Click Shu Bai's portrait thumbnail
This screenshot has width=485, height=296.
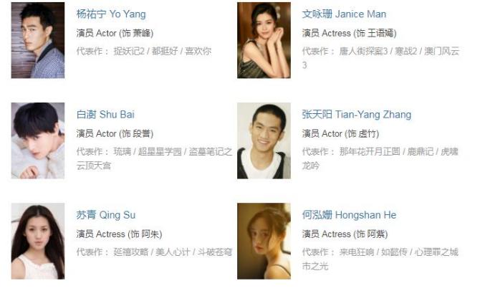pos(38,140)
